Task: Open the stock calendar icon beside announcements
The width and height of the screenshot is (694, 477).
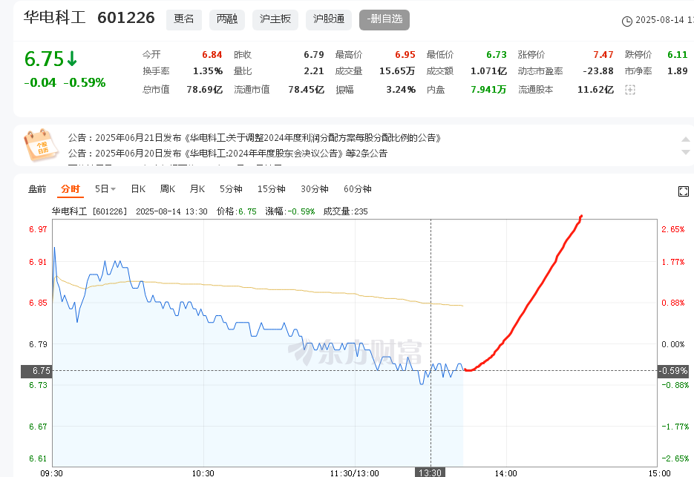Action: click(40, 145)
